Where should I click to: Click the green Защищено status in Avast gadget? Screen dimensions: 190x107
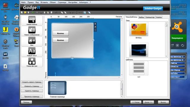[177, 38]
